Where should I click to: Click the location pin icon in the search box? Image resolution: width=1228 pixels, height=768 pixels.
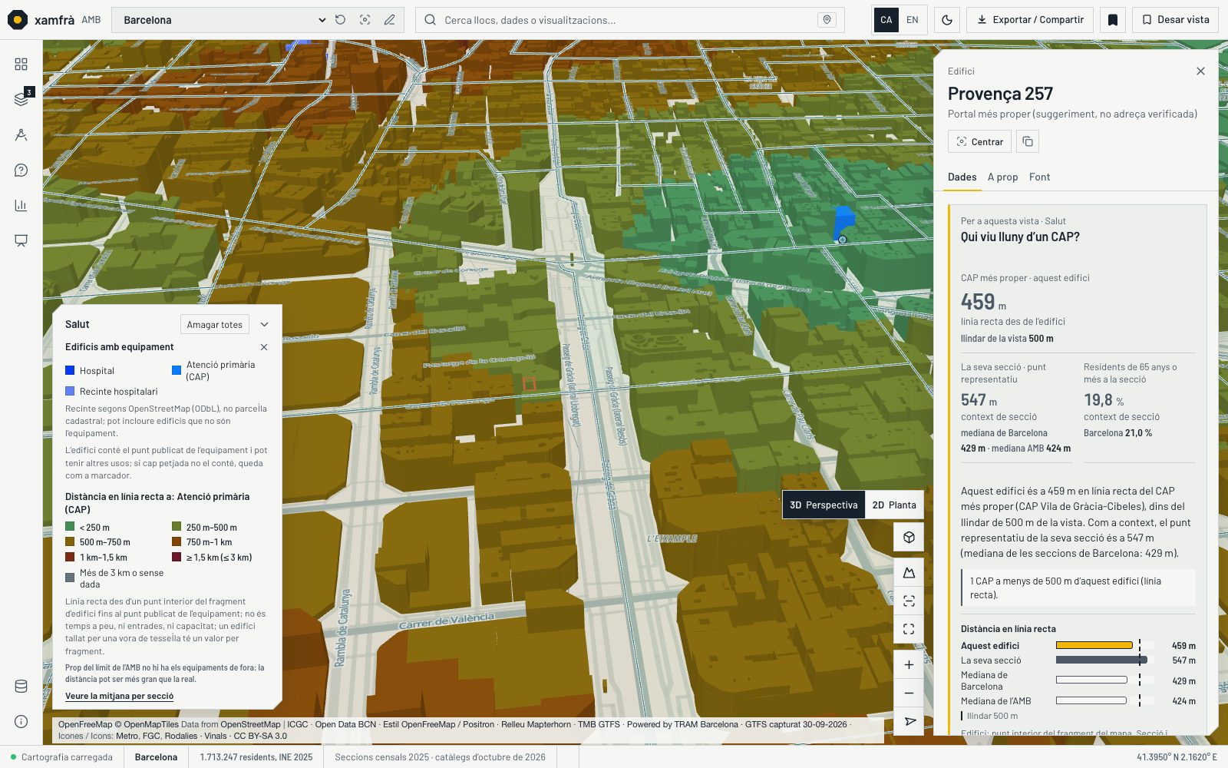(x=827, y=20)
